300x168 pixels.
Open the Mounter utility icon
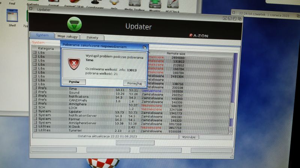[155, 4]
